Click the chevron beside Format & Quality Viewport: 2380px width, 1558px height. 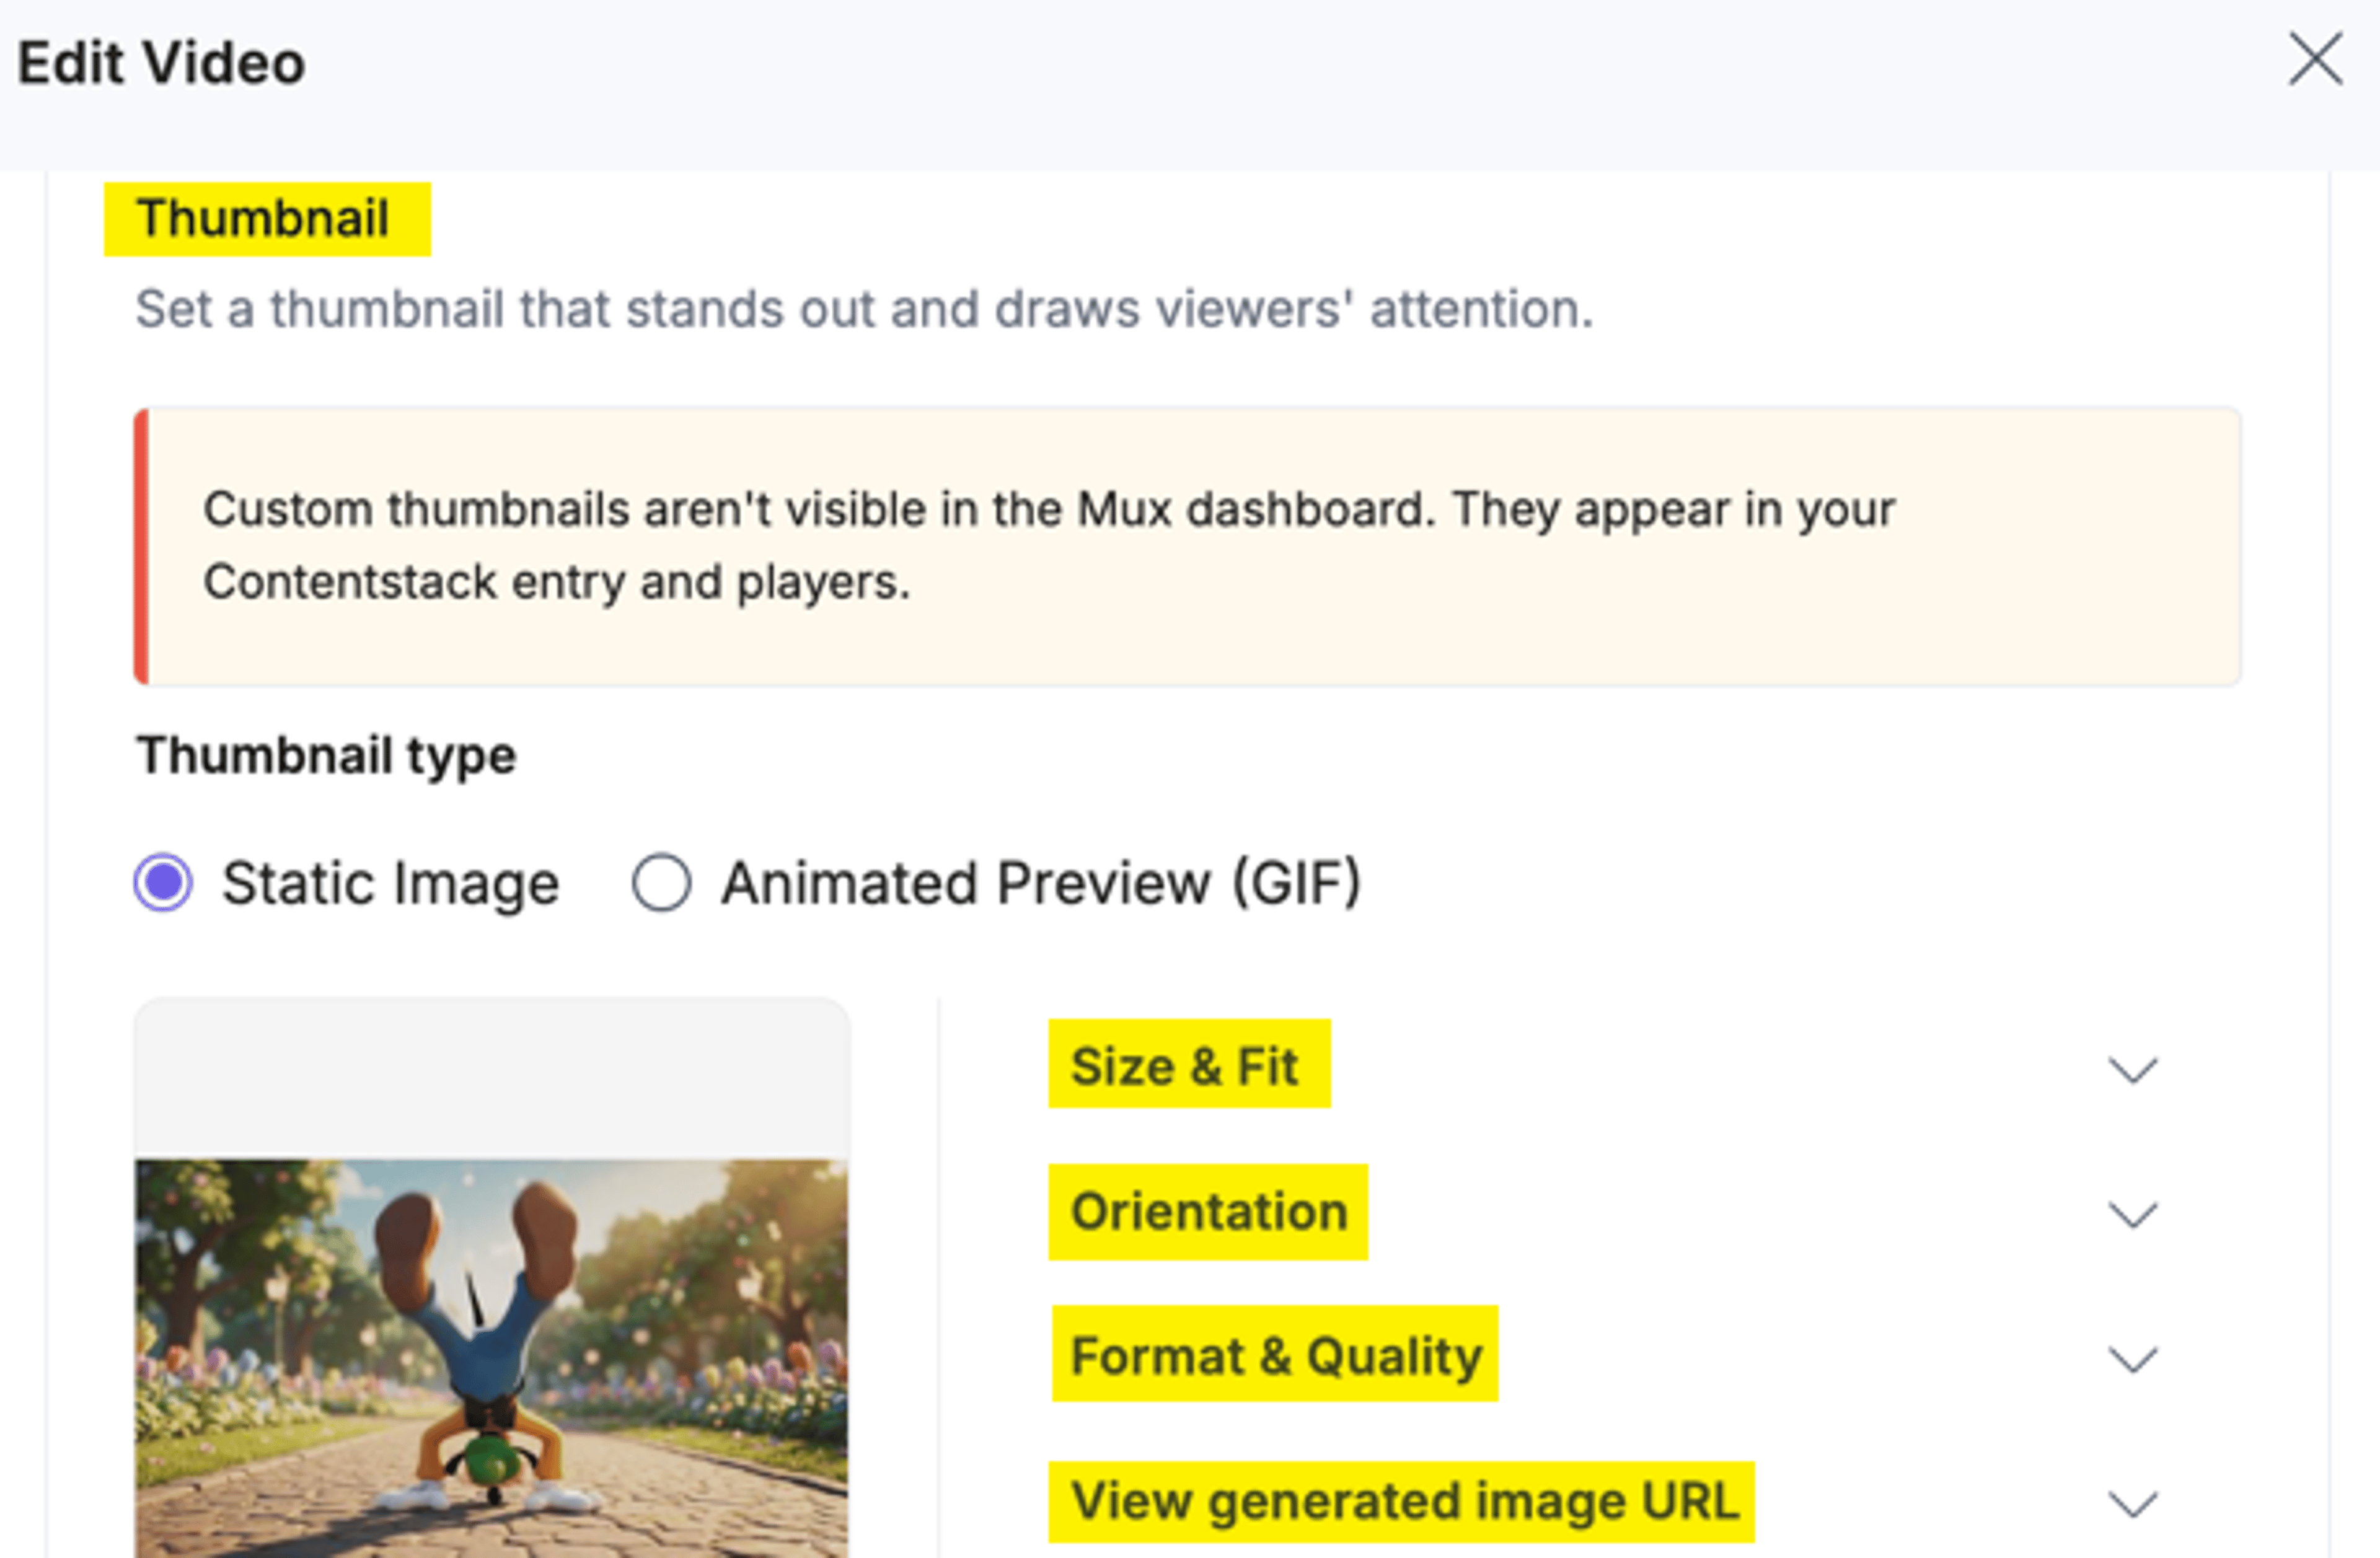tap(2132, 1360)
